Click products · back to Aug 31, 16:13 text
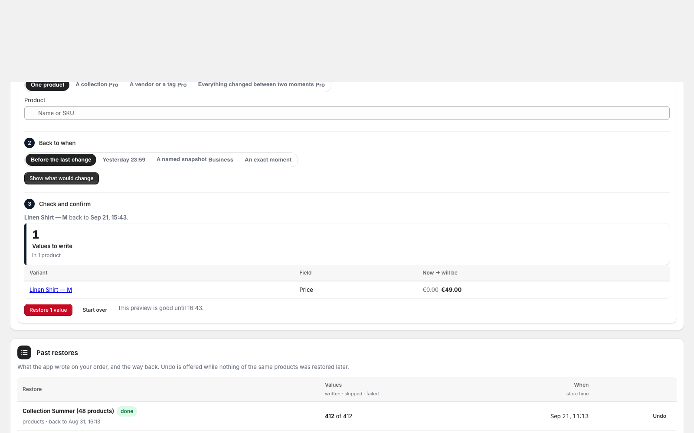This screenshot has height=433, width=694. click(61, 422)
